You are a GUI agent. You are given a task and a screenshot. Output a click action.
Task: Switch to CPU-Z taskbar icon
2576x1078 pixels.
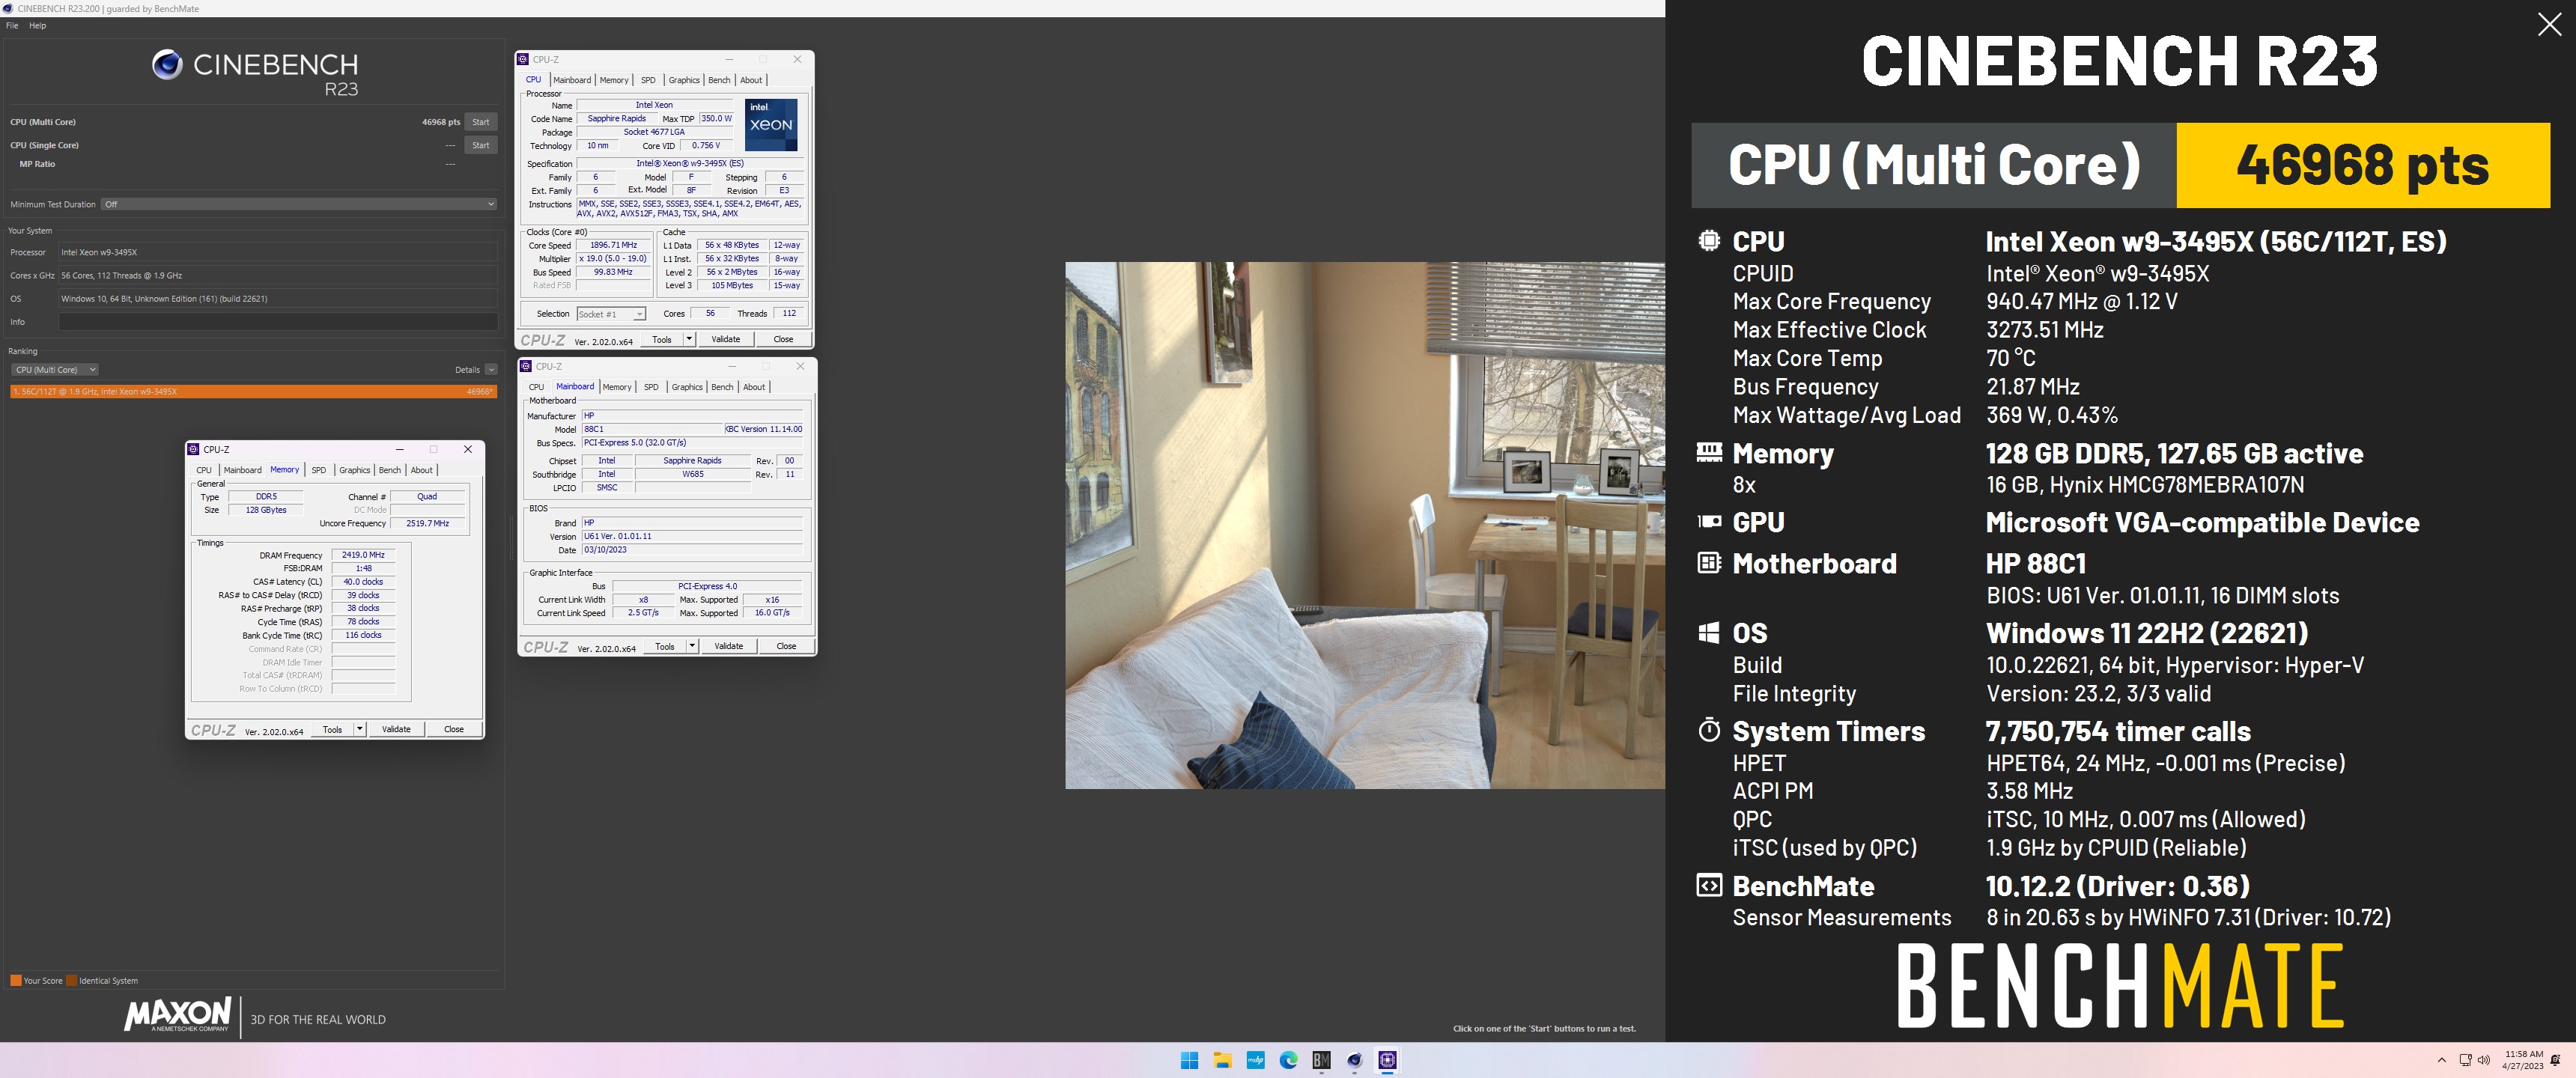click(1387, 1060)
